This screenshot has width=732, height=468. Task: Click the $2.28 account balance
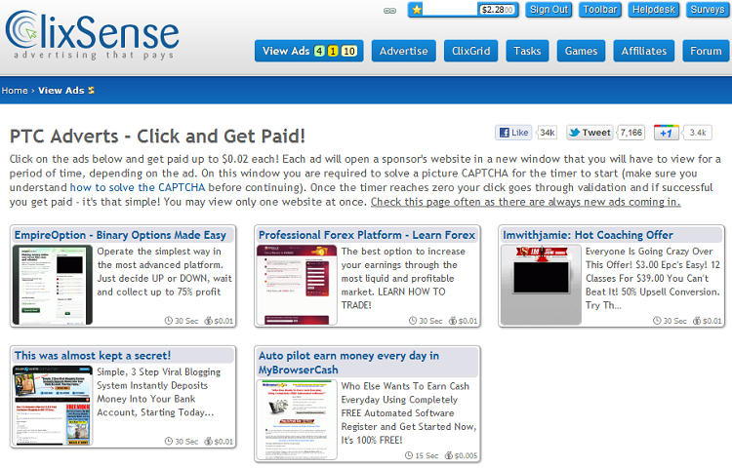(x=498, y=10)
